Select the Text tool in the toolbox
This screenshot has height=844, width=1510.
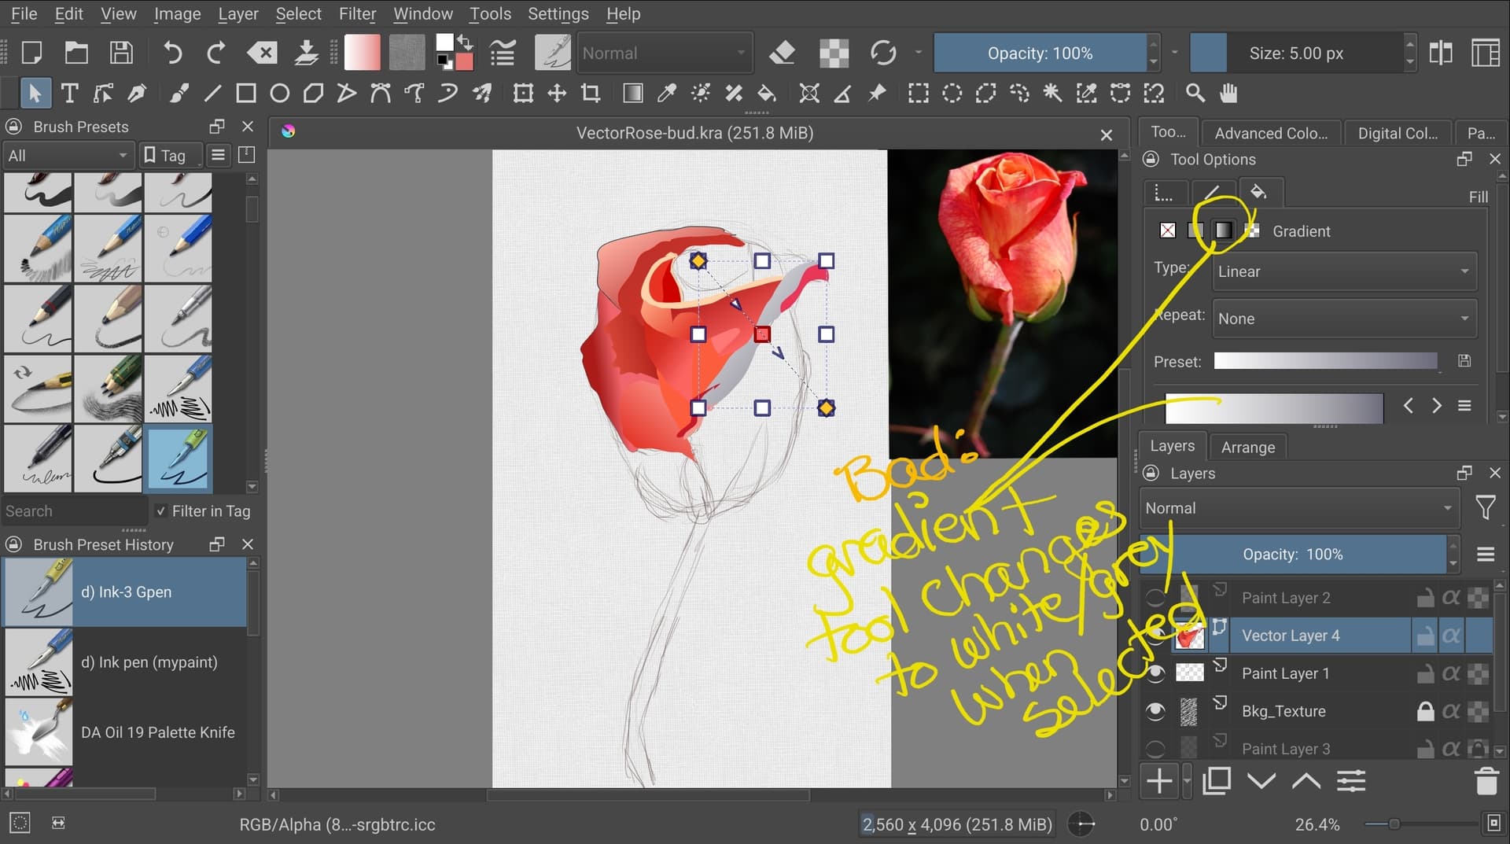coord(69,94)
